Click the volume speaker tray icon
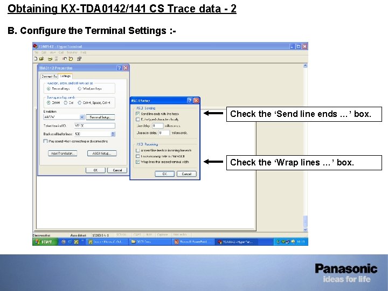The image size is (388, 291). point(293,242)
